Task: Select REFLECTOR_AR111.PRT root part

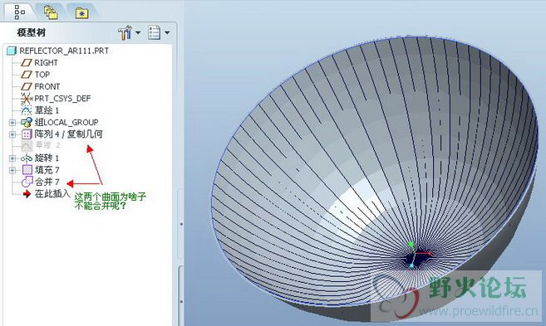Action: click(58, 51)
